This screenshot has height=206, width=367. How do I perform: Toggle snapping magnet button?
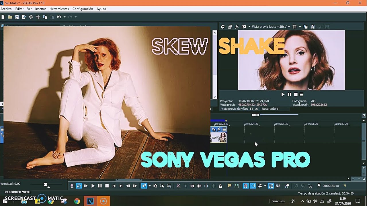click(x=245, y=186)
